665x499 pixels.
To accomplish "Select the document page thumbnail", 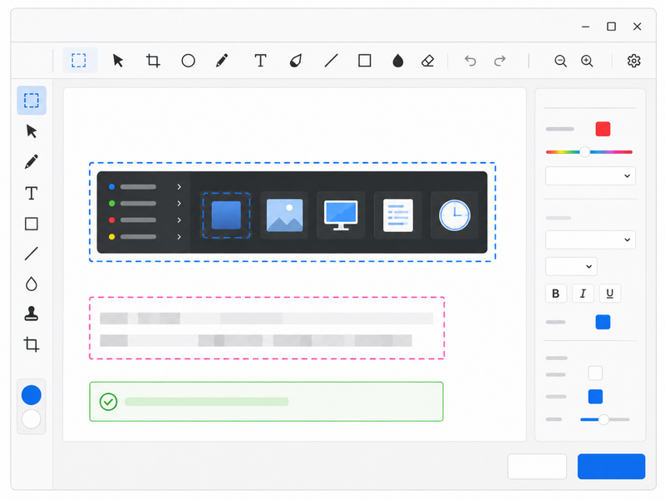I will pyautogui.click(x=398, y=215).
